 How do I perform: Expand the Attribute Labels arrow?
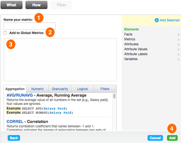pyautogui.click(x=179, y=54)
